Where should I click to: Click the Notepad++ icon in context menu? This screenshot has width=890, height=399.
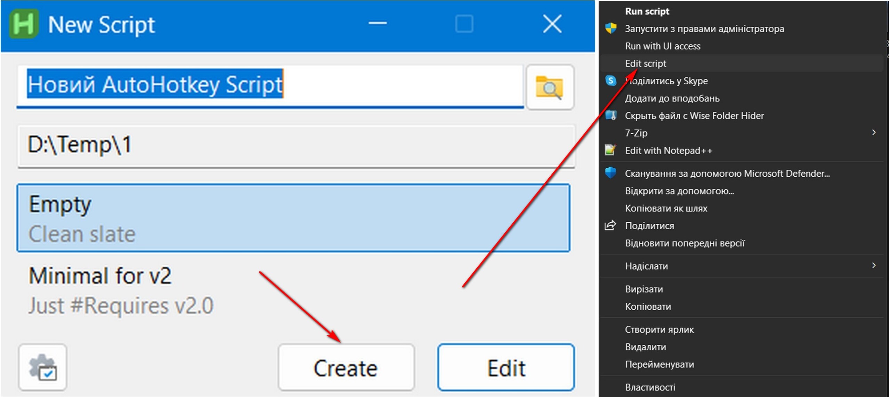pyautogui.click(x=610, y=150)
